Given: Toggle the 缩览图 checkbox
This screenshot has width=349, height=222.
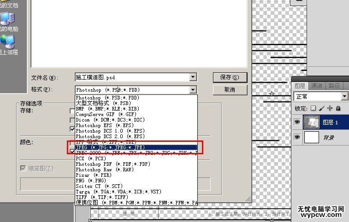Looking at the screenshot, I should coord(23,168).
